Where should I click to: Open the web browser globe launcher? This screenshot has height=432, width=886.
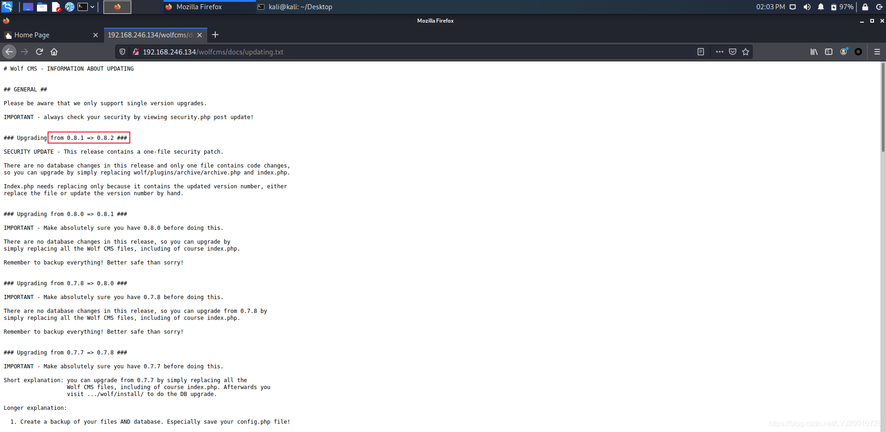(x=70, y=7)
